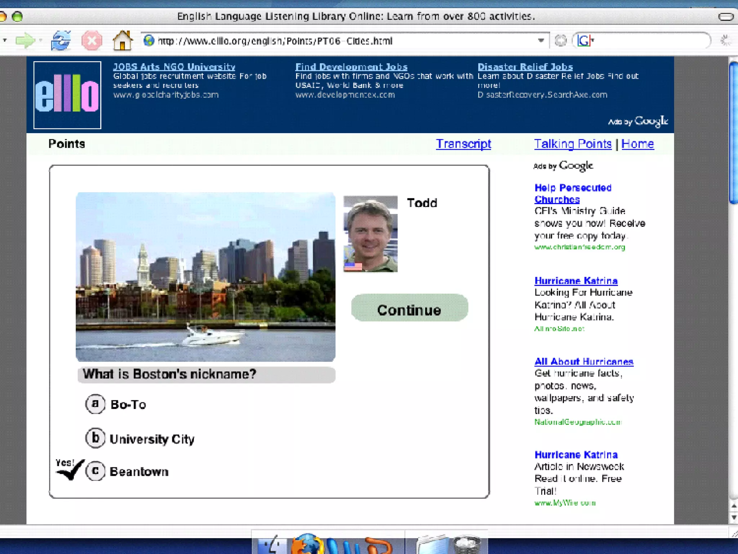Click the green forward arrow button
Screen dimensions: 738x554
click(x=25, y=40)
